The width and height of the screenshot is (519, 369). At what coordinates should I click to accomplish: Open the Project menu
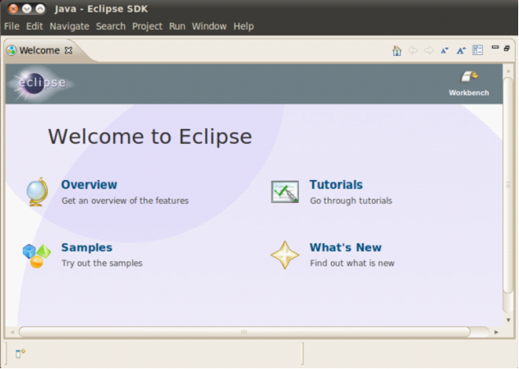click(x=147, y=26)
